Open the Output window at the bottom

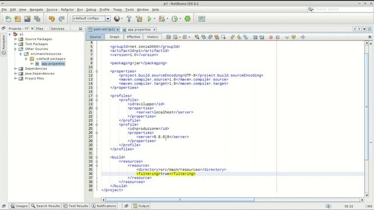[x=141, y=206]
